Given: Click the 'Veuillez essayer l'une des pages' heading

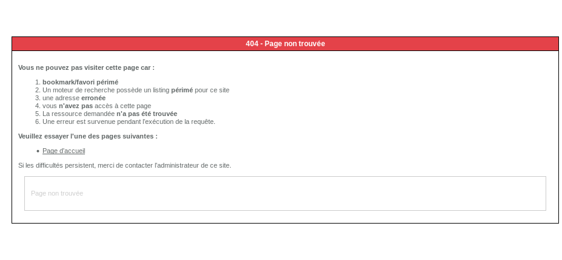Looking at the screenshot, I should 87,136.
